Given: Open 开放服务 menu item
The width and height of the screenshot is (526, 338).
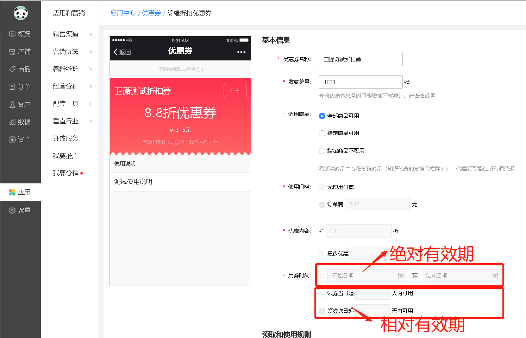Looking at the screenshot, I should (66, 138).
